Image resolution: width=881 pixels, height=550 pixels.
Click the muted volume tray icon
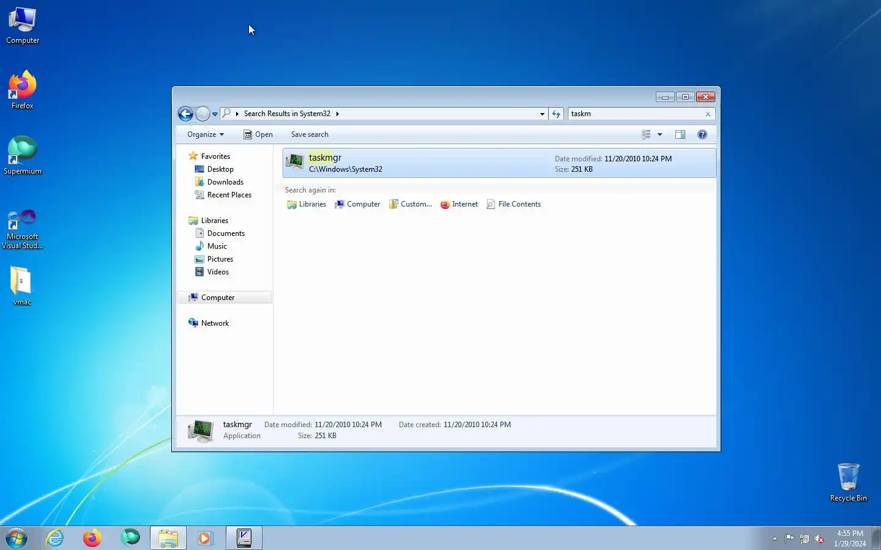pyautogui.click(x=819, y=538)
